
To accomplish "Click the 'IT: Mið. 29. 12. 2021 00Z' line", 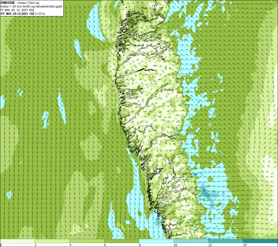I will pyautogui.click(x=17, y=10).
